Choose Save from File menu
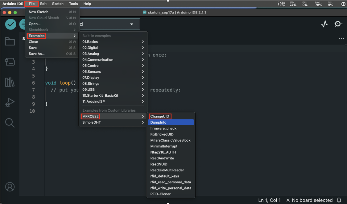Screen dimensions: 347x204 click(x=52, y=48)
